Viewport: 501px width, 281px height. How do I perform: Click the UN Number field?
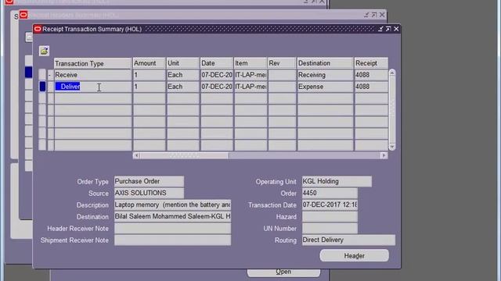coord(330,229)
